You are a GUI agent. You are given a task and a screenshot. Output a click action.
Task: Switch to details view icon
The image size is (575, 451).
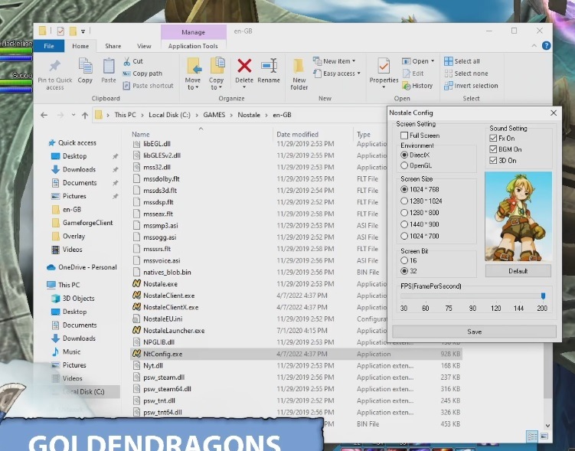coord(531,436)
